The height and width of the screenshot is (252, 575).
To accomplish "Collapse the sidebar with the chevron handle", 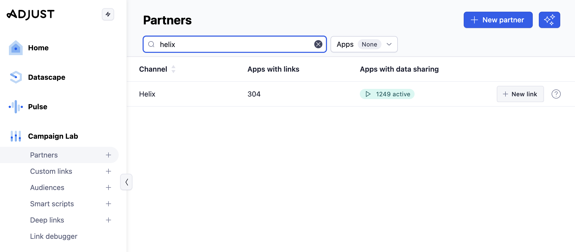I will (126, 182).
